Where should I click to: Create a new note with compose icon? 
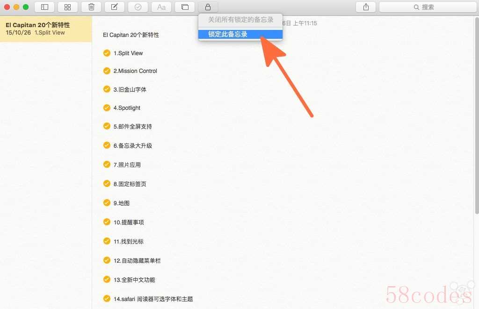(115, 7)
